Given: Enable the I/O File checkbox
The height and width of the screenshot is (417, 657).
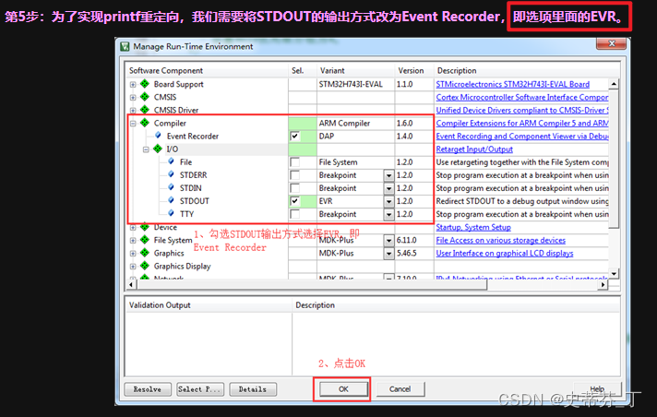Looking at the screenshot, I should point(295,161).
